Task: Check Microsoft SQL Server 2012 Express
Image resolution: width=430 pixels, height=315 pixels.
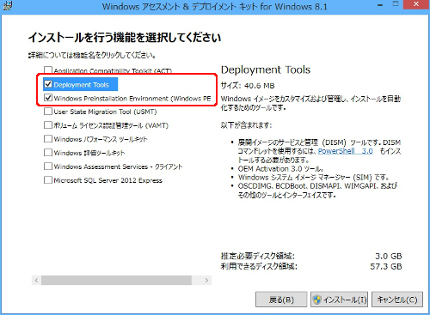Action: [x=48, y=180]
